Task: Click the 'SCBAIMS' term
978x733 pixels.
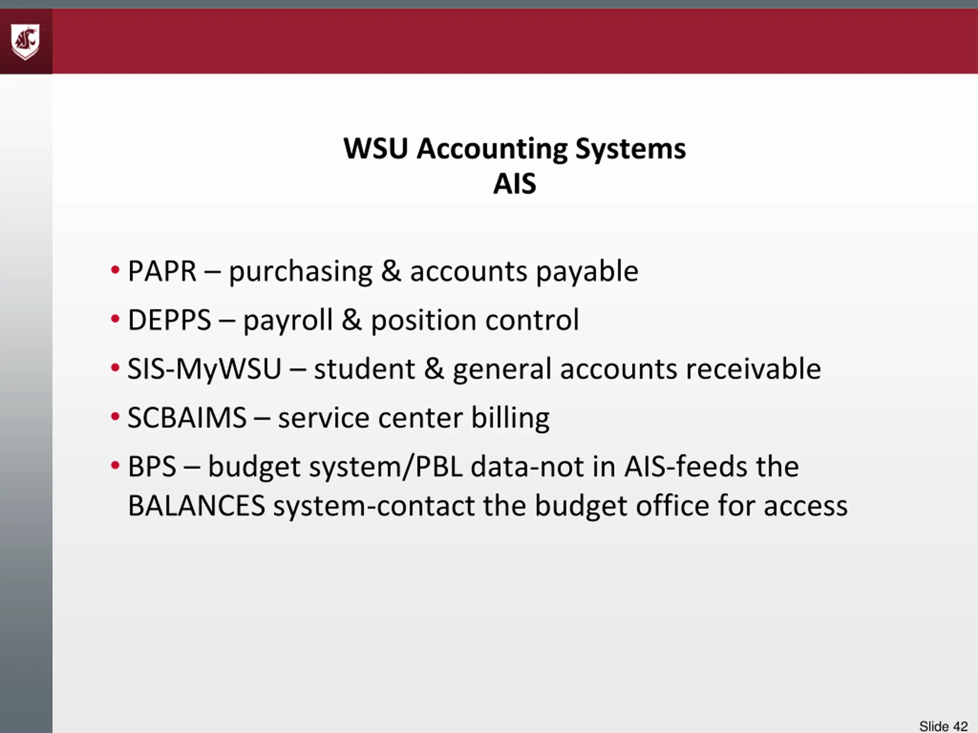Action: click(x=186, y=418)
